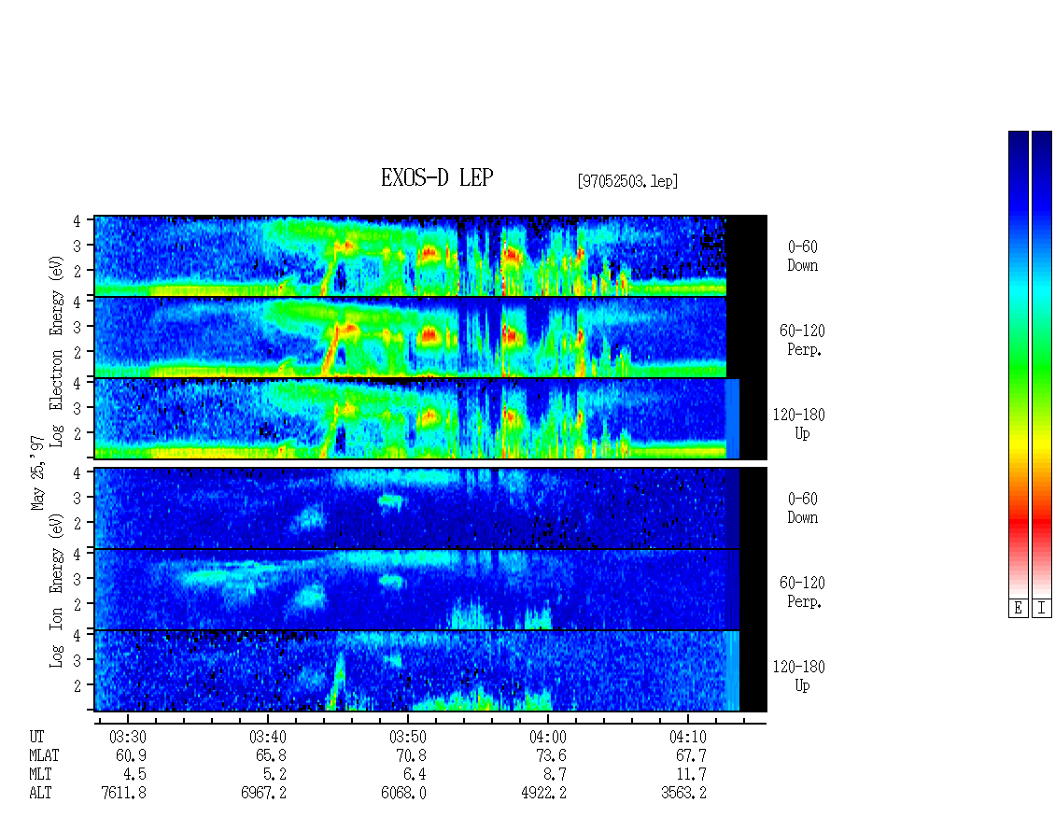Click the MLT value 4.5

pyautogui.click(x=134, y=775)
